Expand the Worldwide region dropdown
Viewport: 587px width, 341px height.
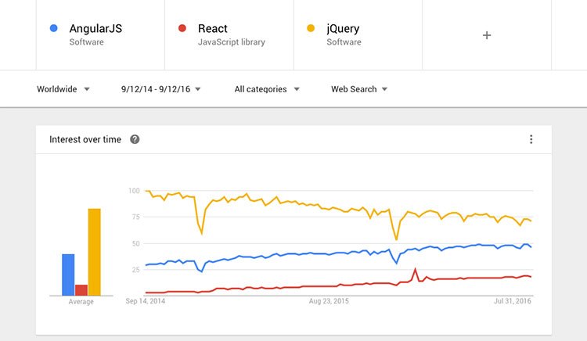click(63, 89)
